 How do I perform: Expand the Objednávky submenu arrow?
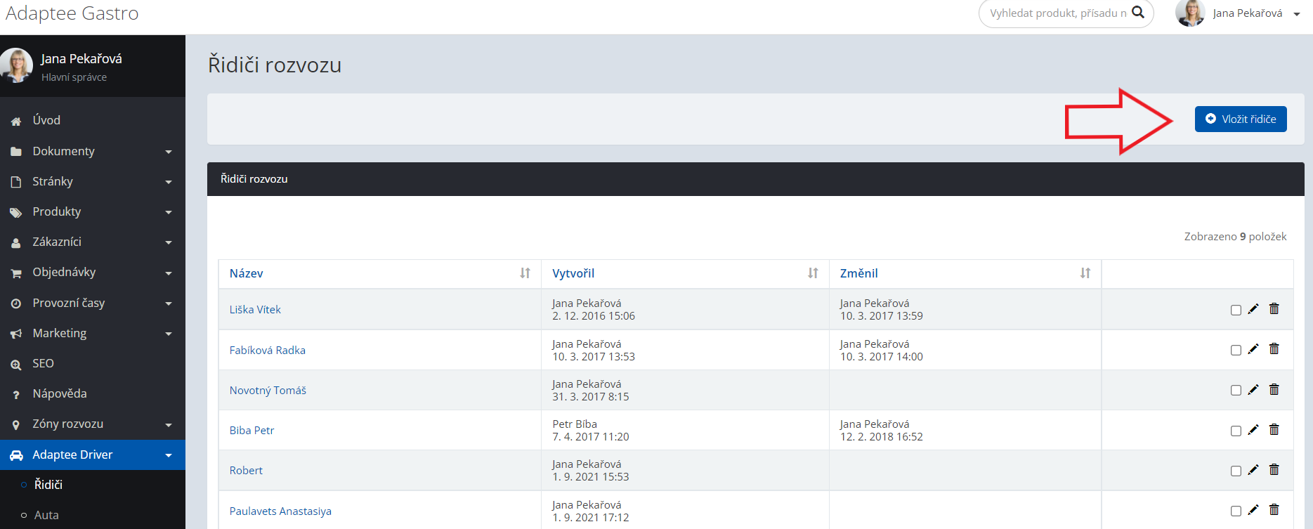tap(169, 273)
